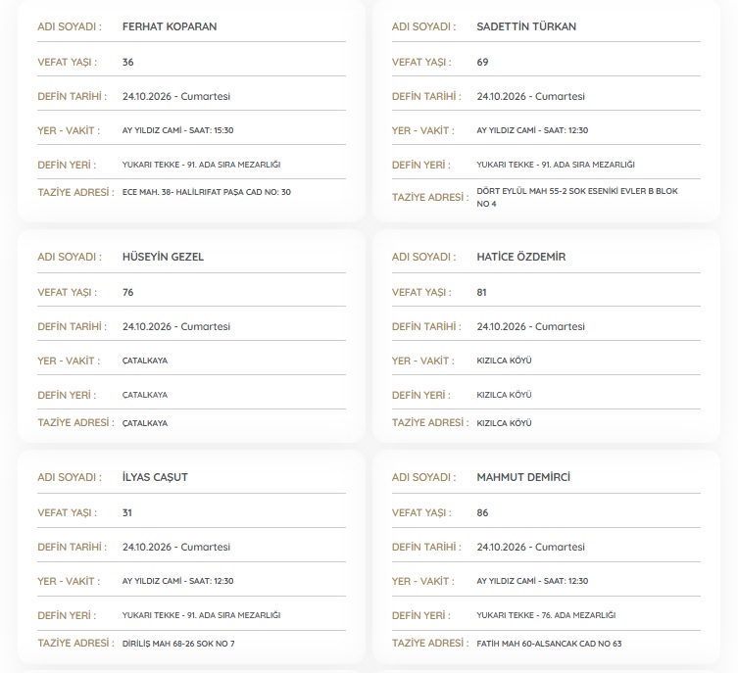Click Ferhat Koparan's burial date 24.10.2026
The image size is (738, 673).
coord(147,96)
